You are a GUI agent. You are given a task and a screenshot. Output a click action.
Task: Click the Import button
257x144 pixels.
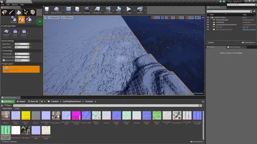click(21, 101)
